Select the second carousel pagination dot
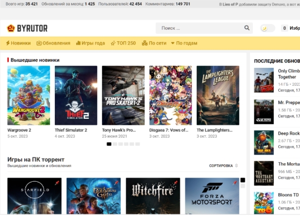The height and width of the screenshot is (216, 300). 115,144
